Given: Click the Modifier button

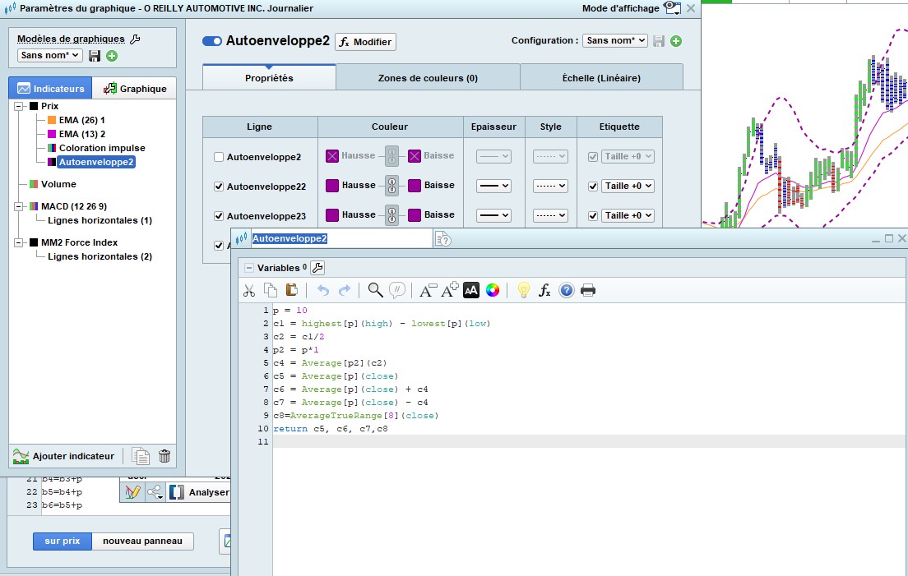Looking at the screenshot, I should (x=365, y=42).
